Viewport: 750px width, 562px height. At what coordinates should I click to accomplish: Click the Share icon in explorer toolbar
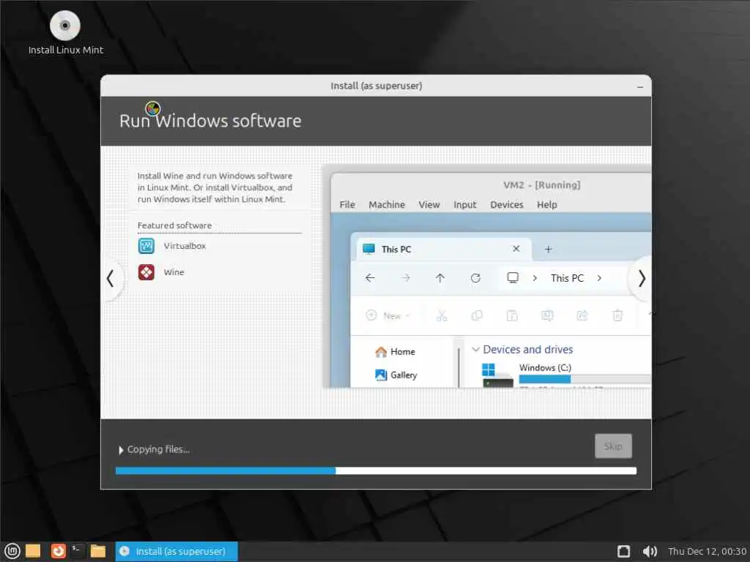pyautogui.click(x=582, y=315)
